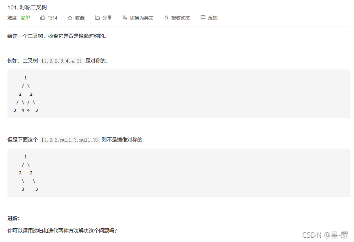
Task: Switch page language via 切换为英文
Action: 138,17
